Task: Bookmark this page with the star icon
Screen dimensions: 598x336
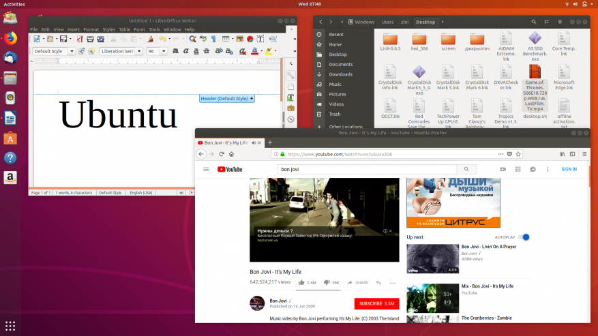Action: (x=518, y=154)
